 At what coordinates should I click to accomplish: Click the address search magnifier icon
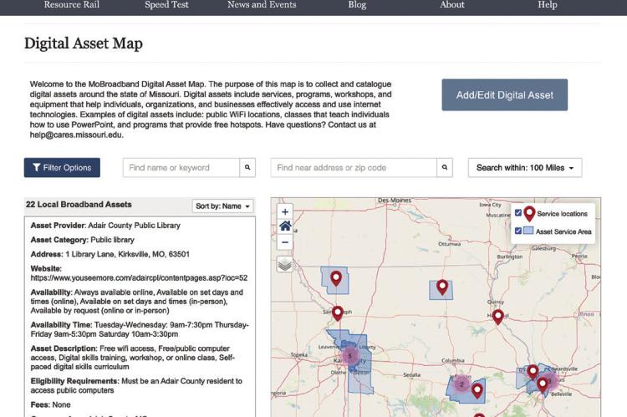pos(445,167)
